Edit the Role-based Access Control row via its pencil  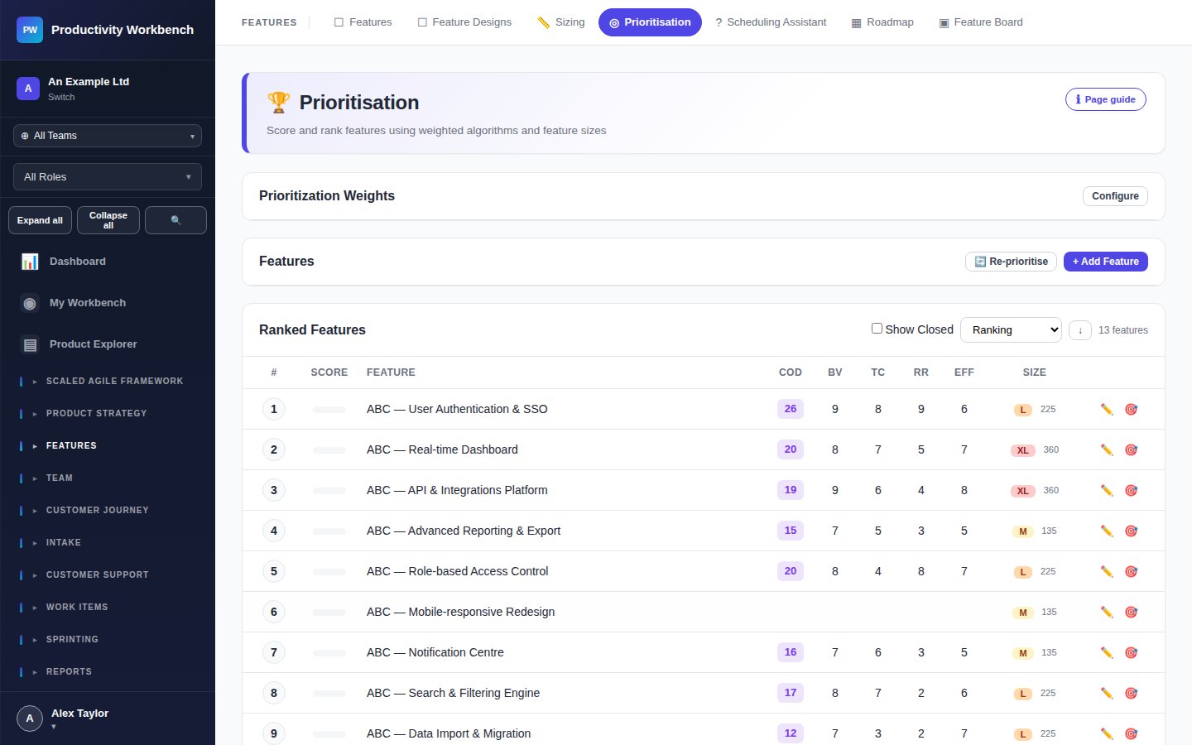1107,571
